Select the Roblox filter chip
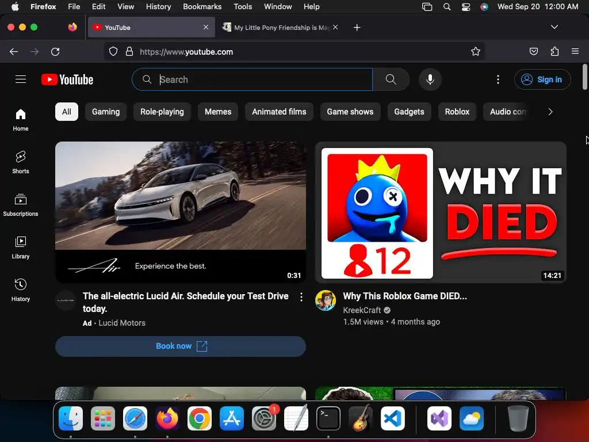 click(457, 112)
